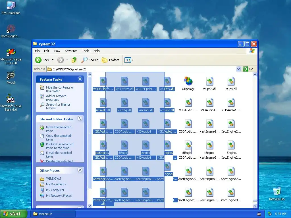
Task: Open Microsoft Visual Basic 6.0 shortcut
Action: [11, 103]
